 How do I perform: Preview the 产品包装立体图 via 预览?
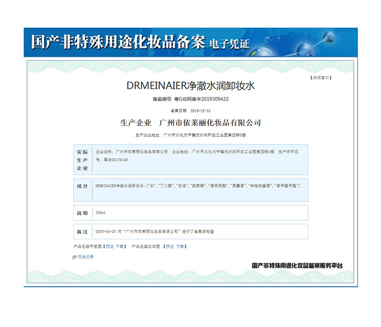(x=170, y=247)
